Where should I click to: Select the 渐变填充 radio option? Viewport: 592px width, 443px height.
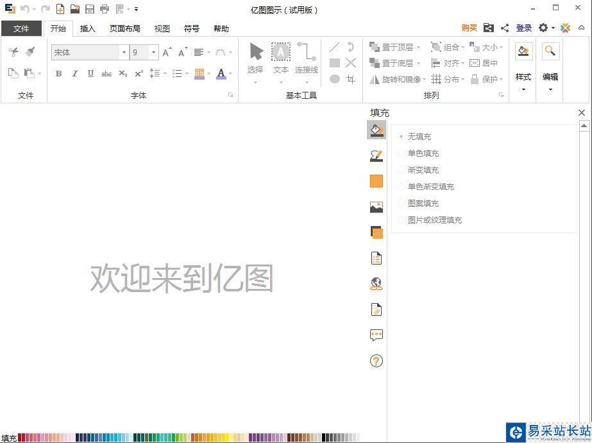402,170
